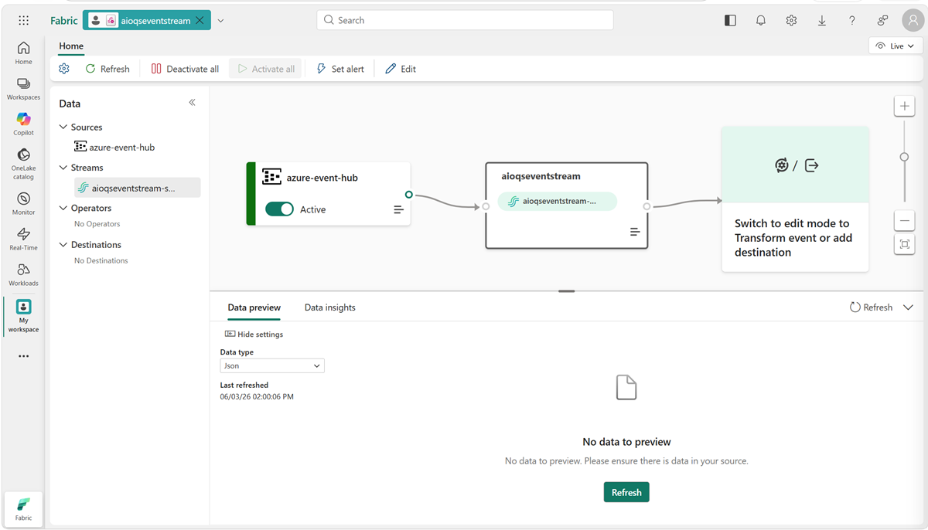Open Workspaces in the left sidebar

[24, 89]
